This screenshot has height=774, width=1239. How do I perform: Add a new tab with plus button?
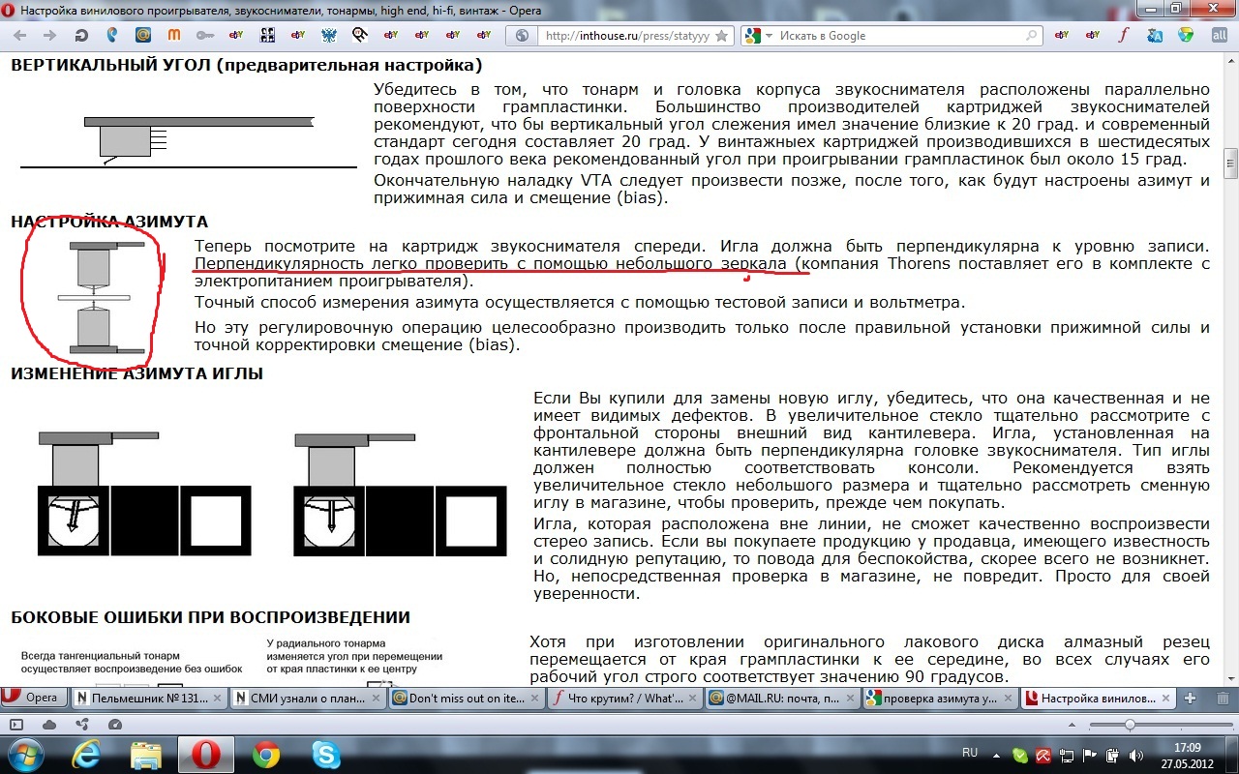coord(1191,698)
